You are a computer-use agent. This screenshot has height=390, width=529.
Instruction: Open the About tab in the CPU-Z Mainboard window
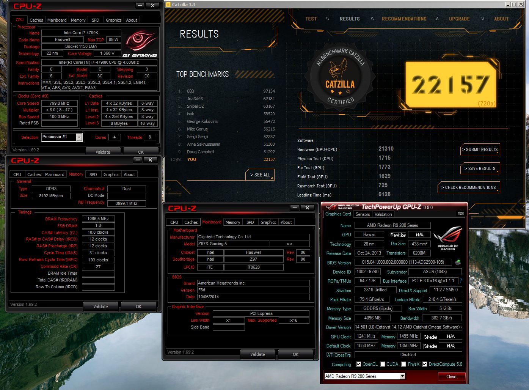click(x=286, y=222)
